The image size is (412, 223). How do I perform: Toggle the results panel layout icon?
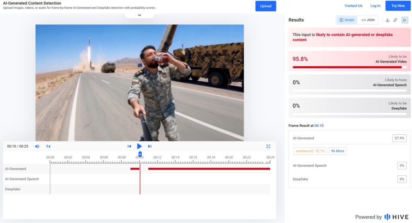click(x=405, y=20)
